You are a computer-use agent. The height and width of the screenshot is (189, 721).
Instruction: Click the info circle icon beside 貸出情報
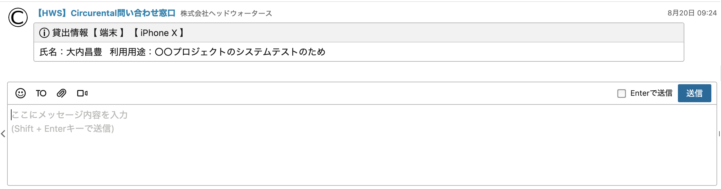44,33
